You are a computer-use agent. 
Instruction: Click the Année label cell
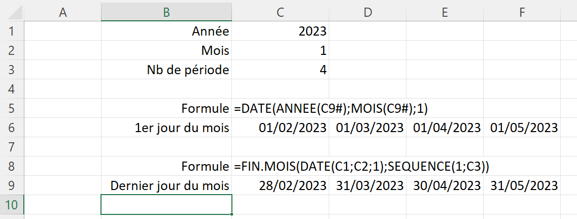(166, 32)
